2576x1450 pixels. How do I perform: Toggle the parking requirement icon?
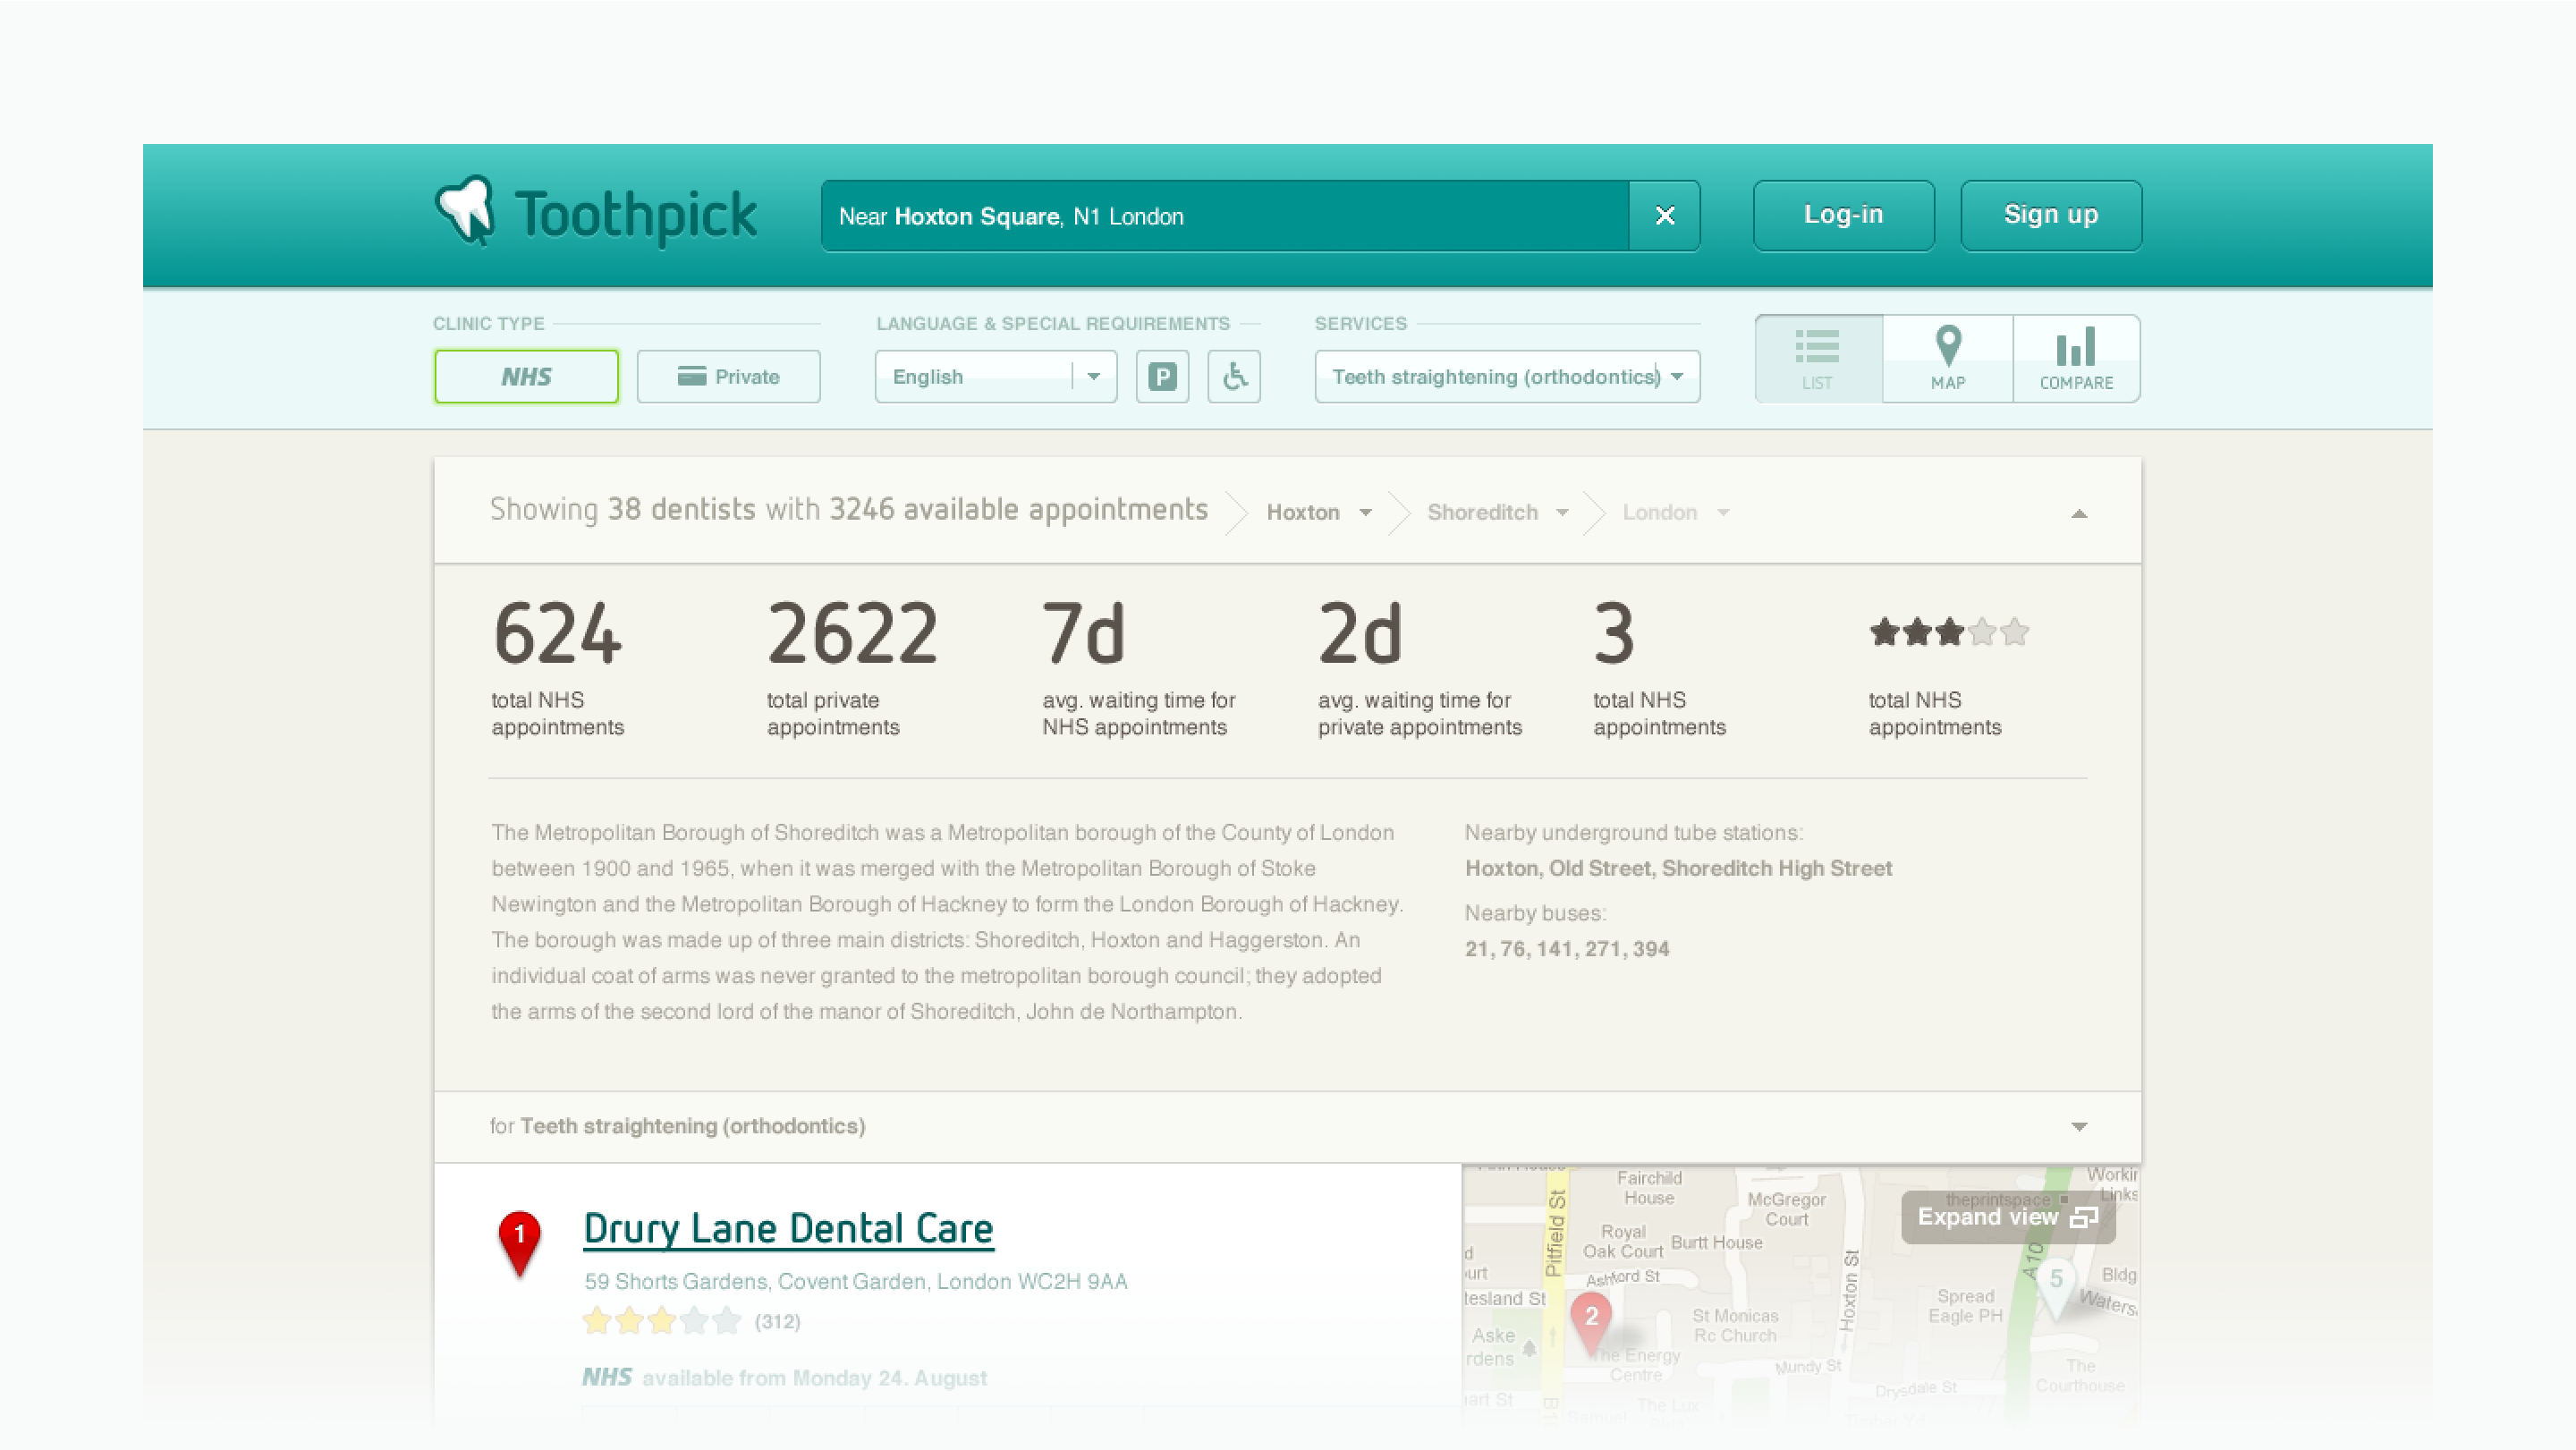point(1162,377)
